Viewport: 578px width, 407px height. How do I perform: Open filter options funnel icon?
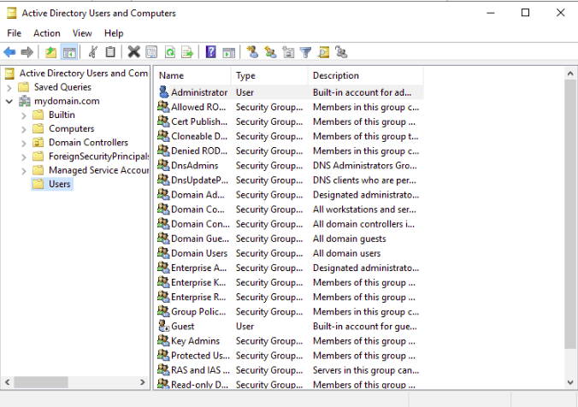305,52
